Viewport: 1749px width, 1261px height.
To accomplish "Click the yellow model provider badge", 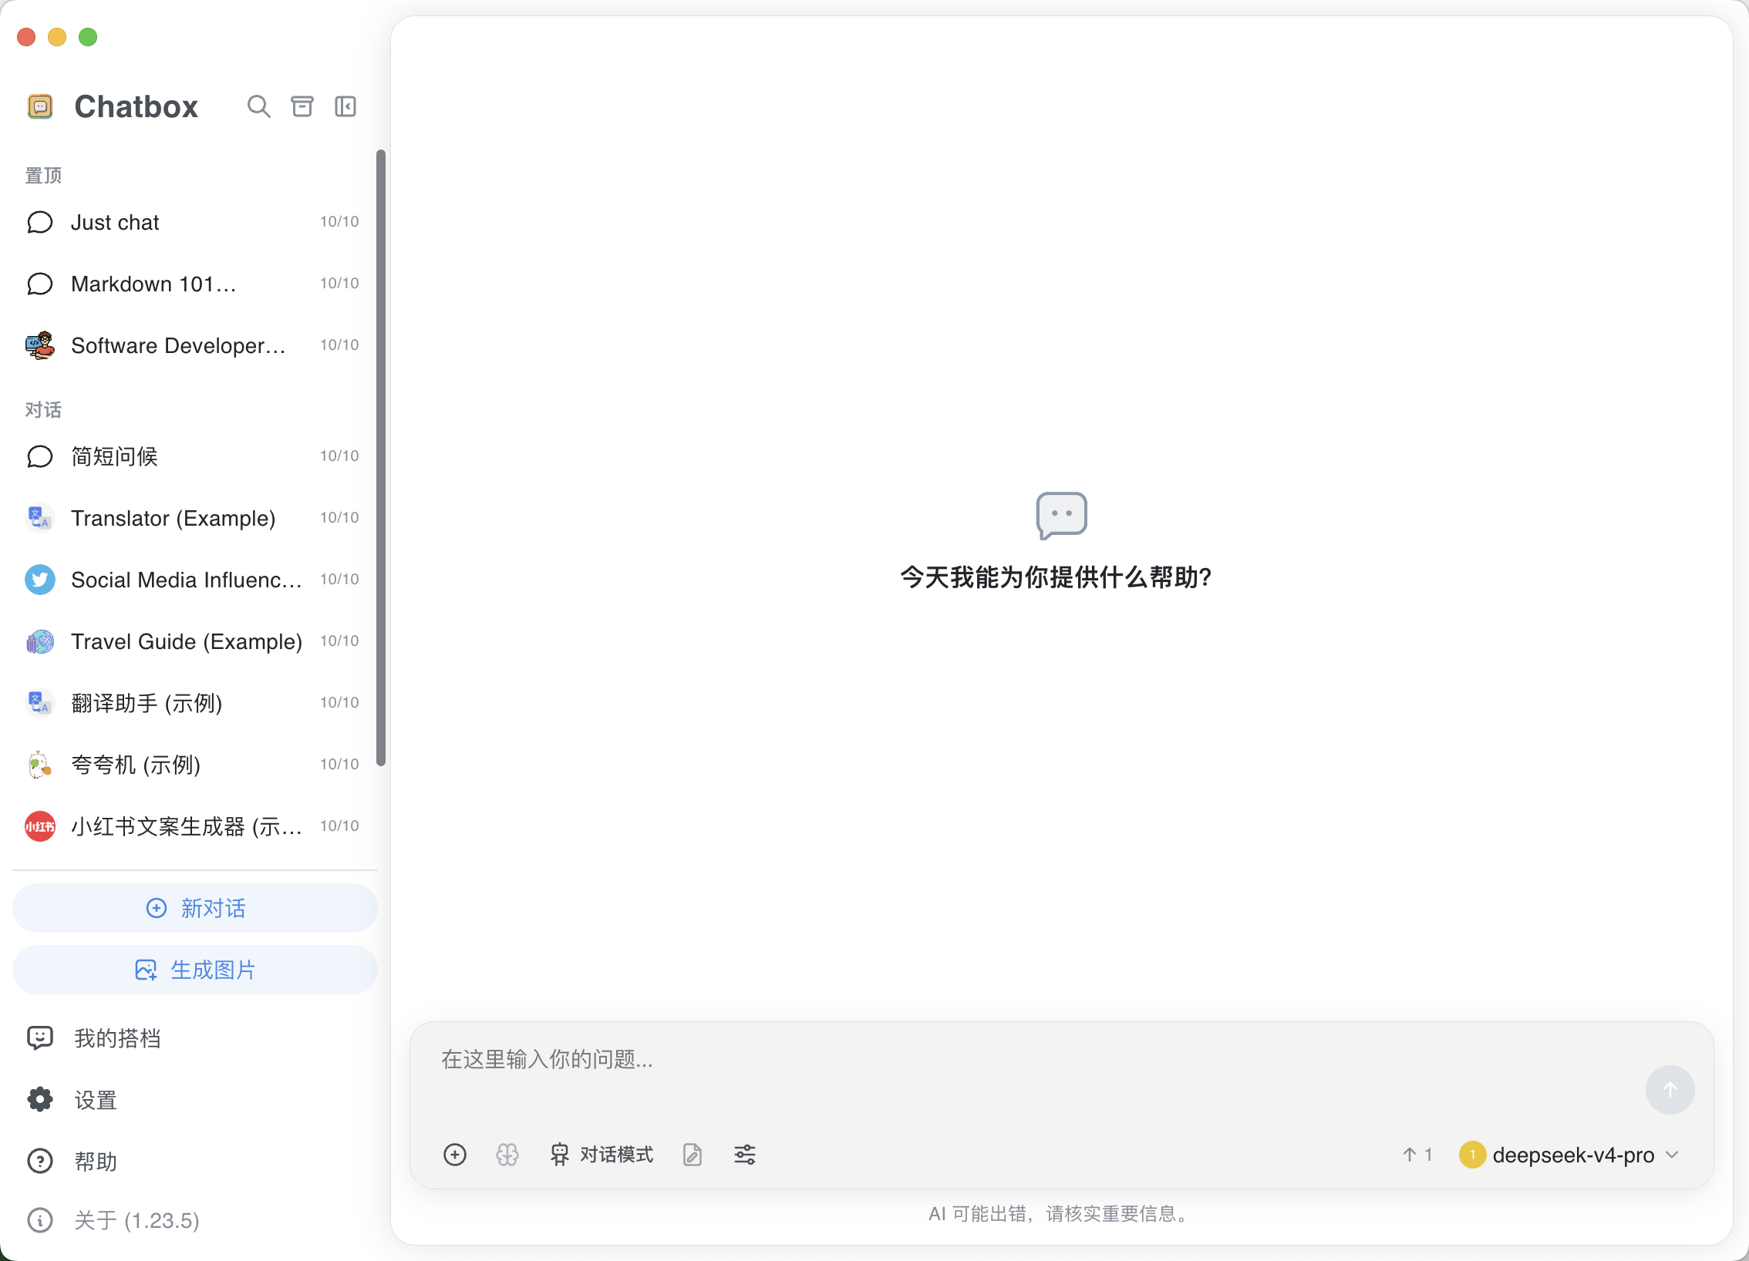I will click(1472, 1155).
